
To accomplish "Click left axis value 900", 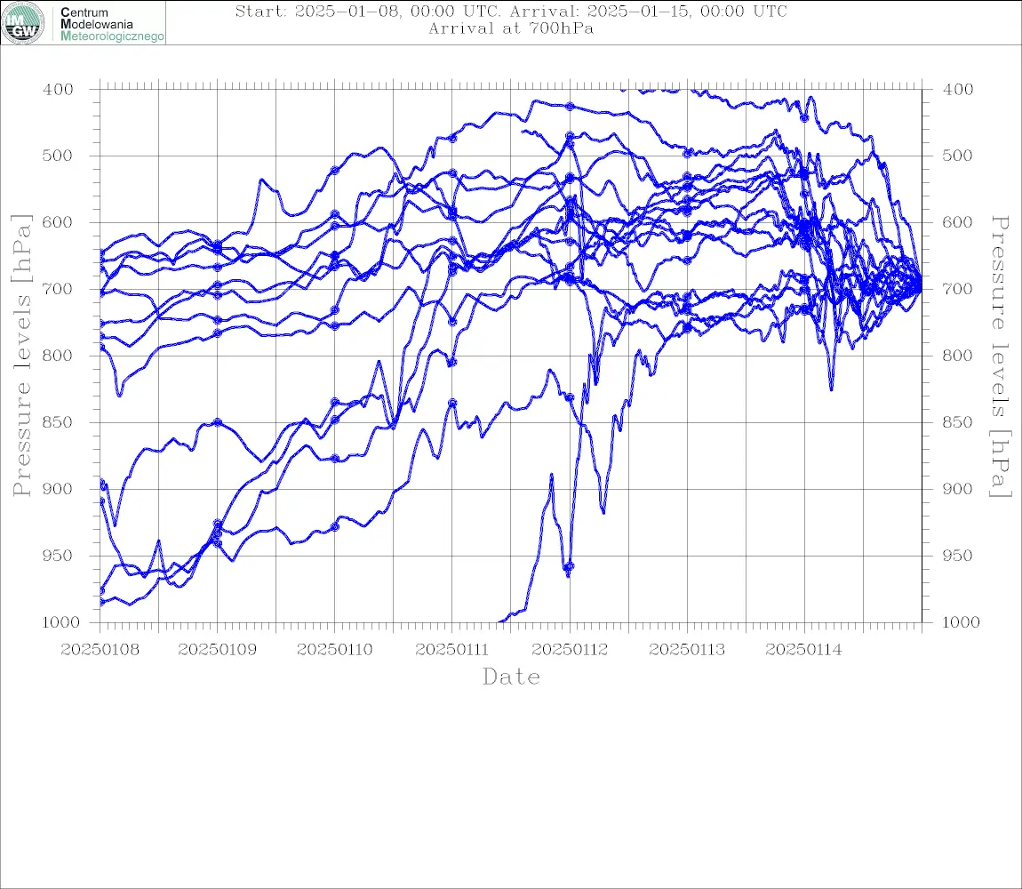I will [58, 489].
